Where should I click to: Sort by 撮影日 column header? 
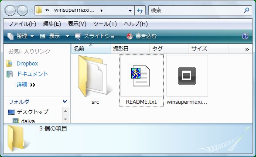pos(130,49)
